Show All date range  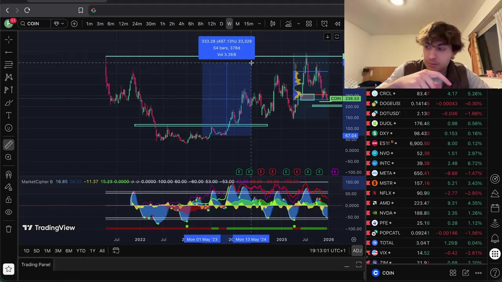pyautogui.click(x=102, y=251)
